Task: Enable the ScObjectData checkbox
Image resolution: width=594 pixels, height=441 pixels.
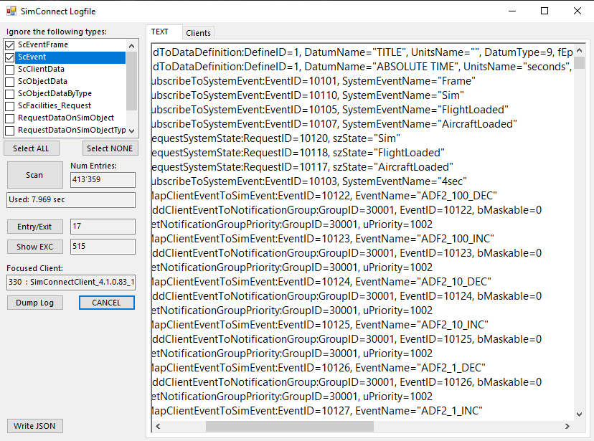Action: 10,81
